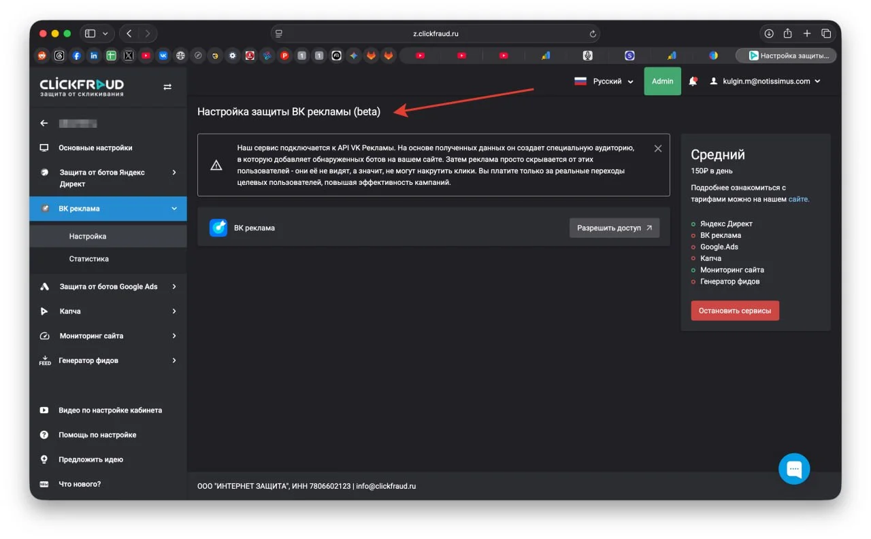Open the notifications bell
The width and height of the screenshot is (871, 539).
[693, 82]
